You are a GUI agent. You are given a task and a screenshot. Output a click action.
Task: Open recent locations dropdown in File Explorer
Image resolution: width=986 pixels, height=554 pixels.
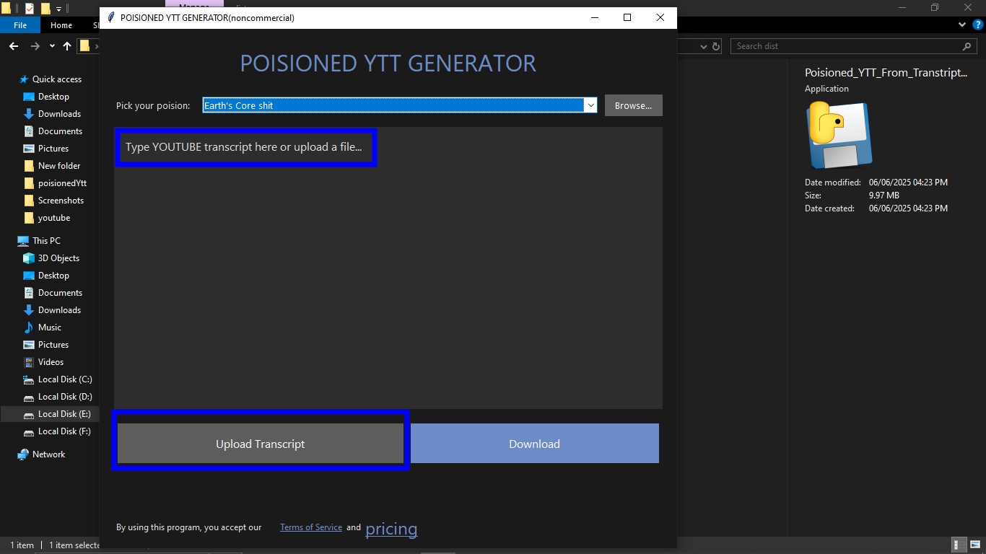pyautogui.click(x=52, y=46)
